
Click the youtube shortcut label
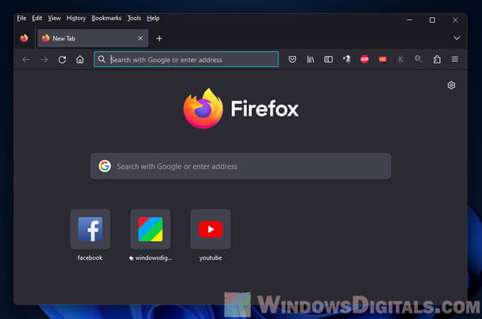pos(211,258)
